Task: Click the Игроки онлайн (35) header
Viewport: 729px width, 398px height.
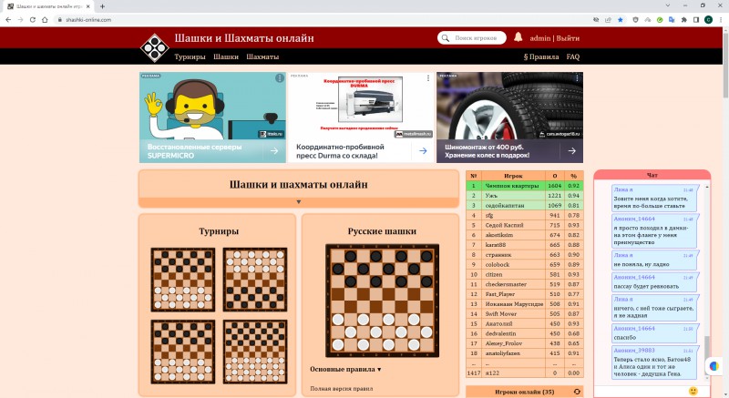Action: coord(525,392)
